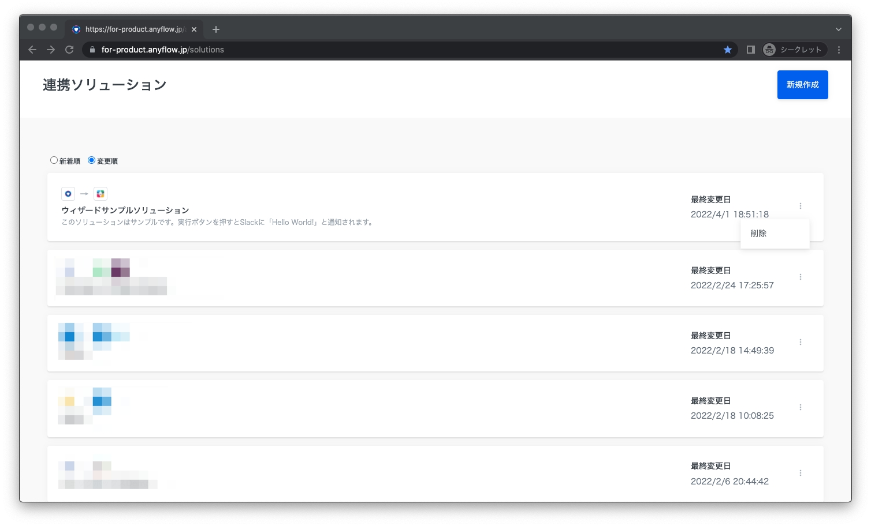Open a new browser tab with the plus
The width and height of the screenshot is (871, 526).
click(x=216, y=29)
